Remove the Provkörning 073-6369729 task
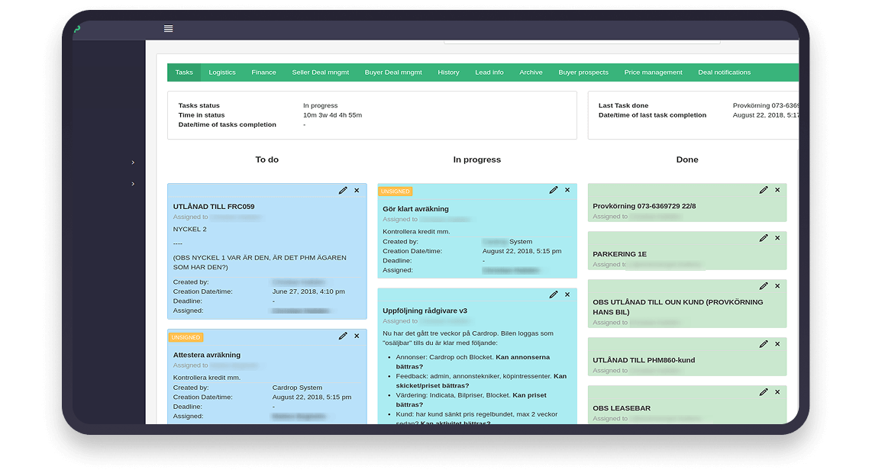The height and width of the screenshot is (473, 872). click(x=777, y=191)
